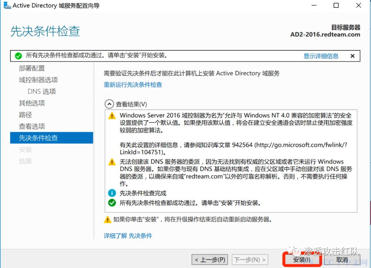Image resolution: width=371 pixels, height=268 pixels.
Task: Select 域控制器选项 step
Action: [x=38, y=80]
